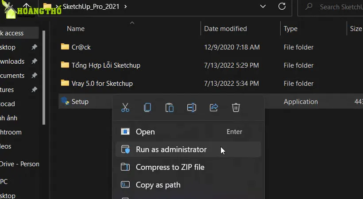Choose Copy as path
This screenshot has height=199, width=363.
click(188, 185)
